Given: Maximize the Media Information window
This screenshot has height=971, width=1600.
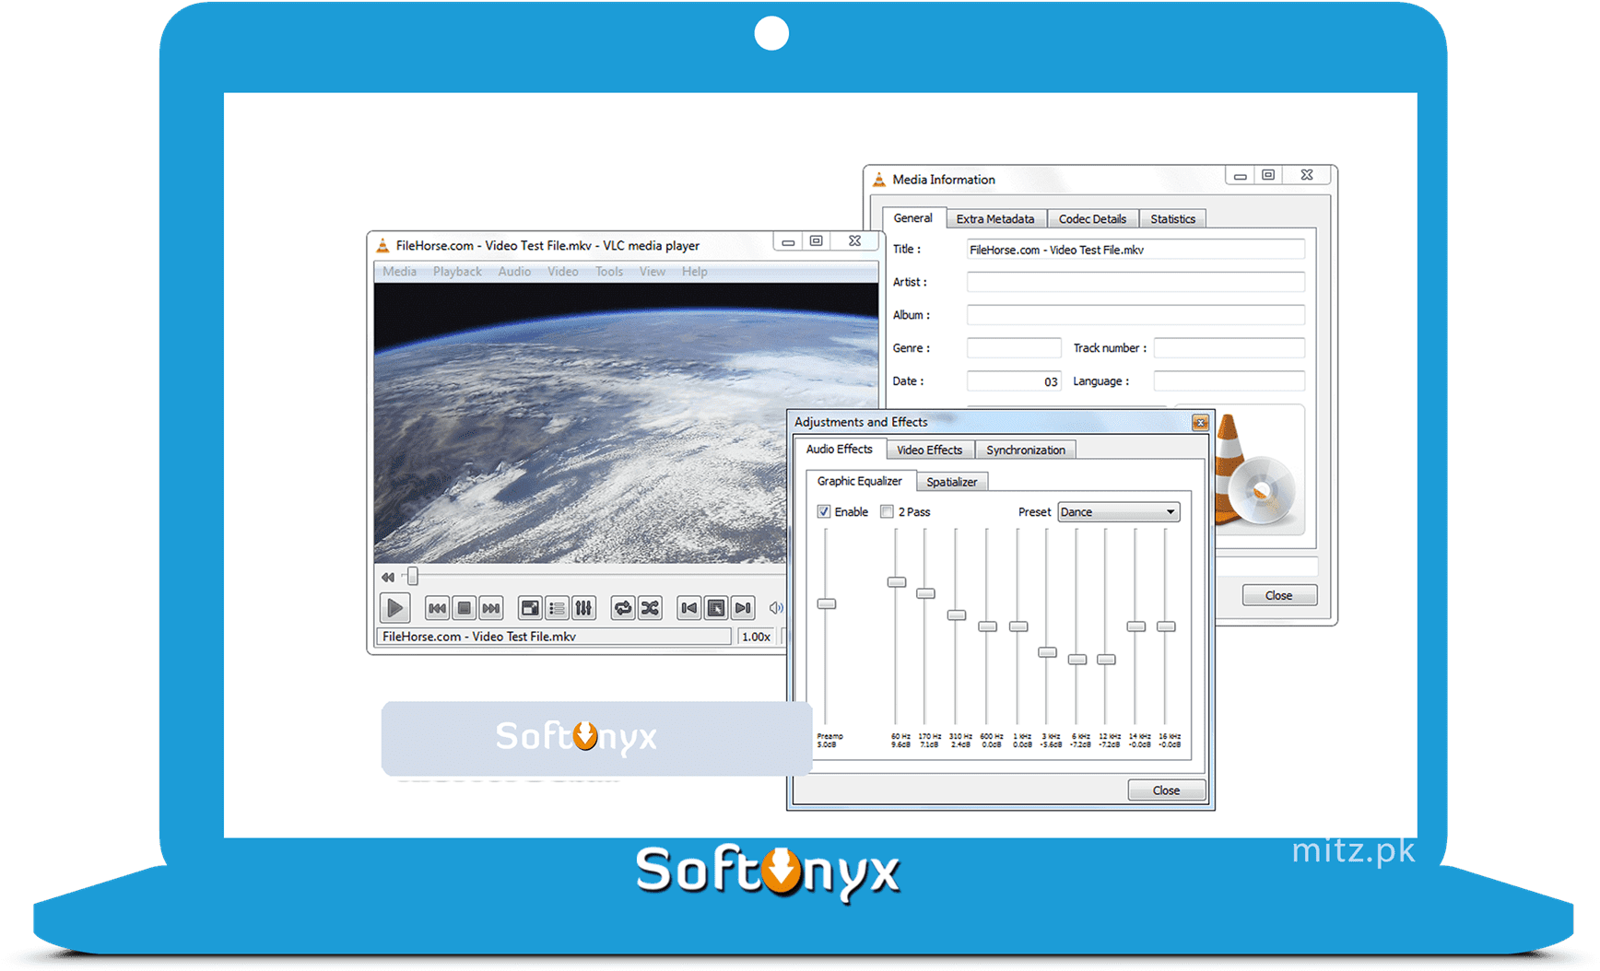Looking at the screenshot, I should [1269, 175].
